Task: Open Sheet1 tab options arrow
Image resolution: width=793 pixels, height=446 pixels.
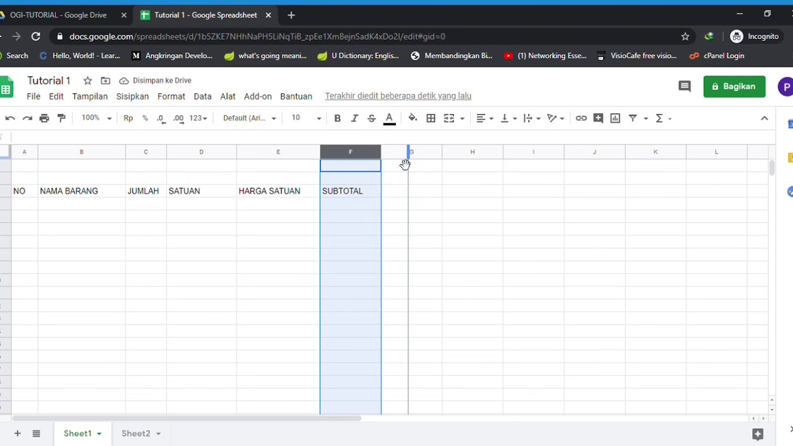Action: 99,434
